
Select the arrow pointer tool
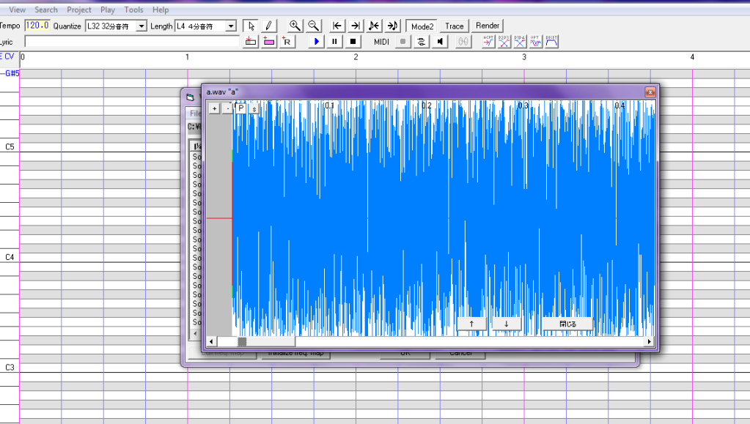pyautogui.click(x=251, y=26)
